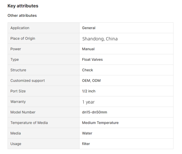Select the filter usage value
The width and height of the screenshot is (182, 154).
[86, 144]
